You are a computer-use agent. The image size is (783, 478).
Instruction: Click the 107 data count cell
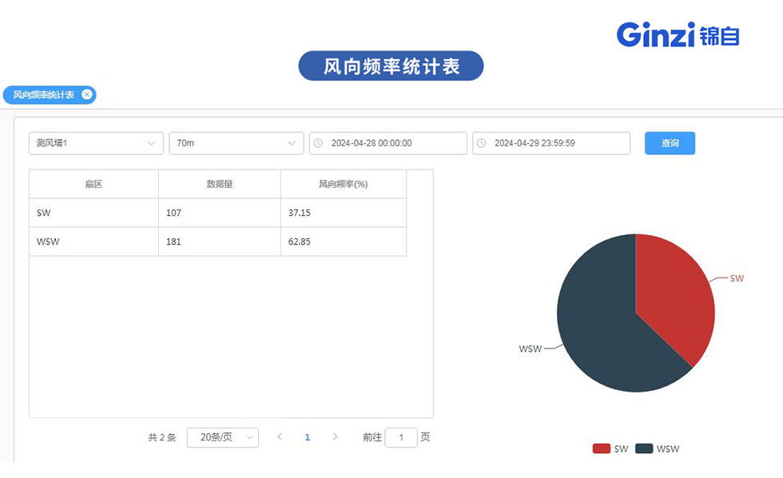(220, 213)
